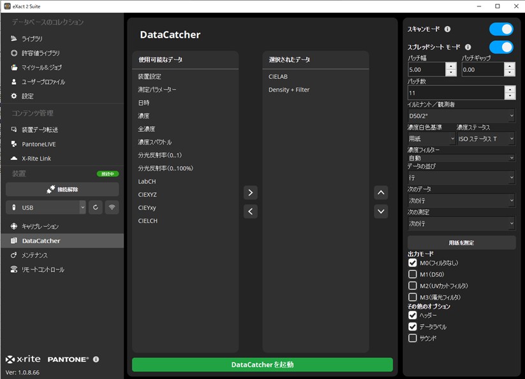Open リモートコントロール in the sidebar
The height and width of the screenshot is (379, 525).
pos(63,269)
